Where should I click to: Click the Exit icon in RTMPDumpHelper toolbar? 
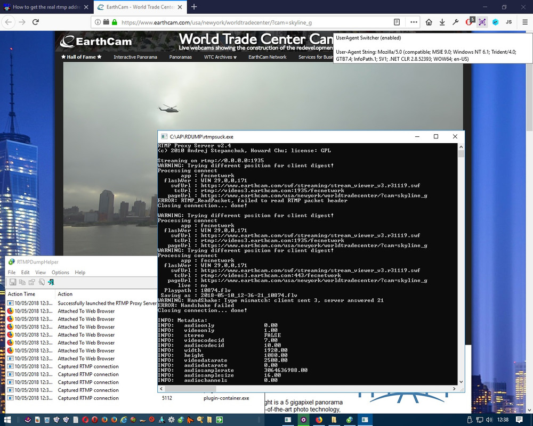click(51, 282)
